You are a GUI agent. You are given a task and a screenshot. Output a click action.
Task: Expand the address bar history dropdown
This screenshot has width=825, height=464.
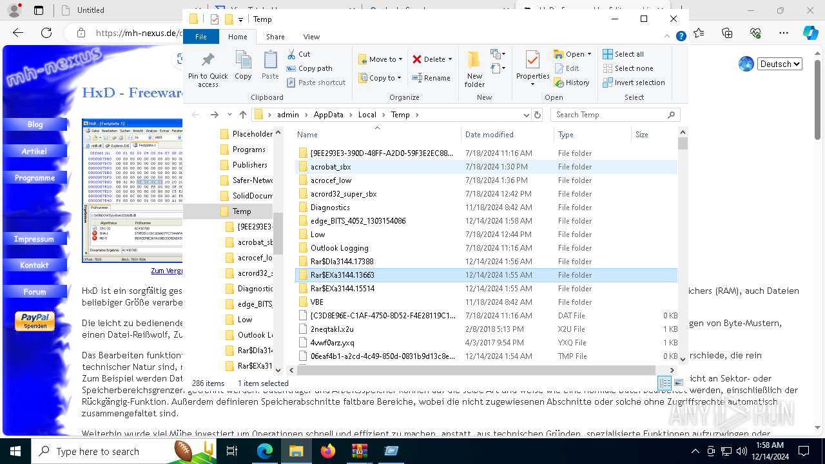[526, 115]
